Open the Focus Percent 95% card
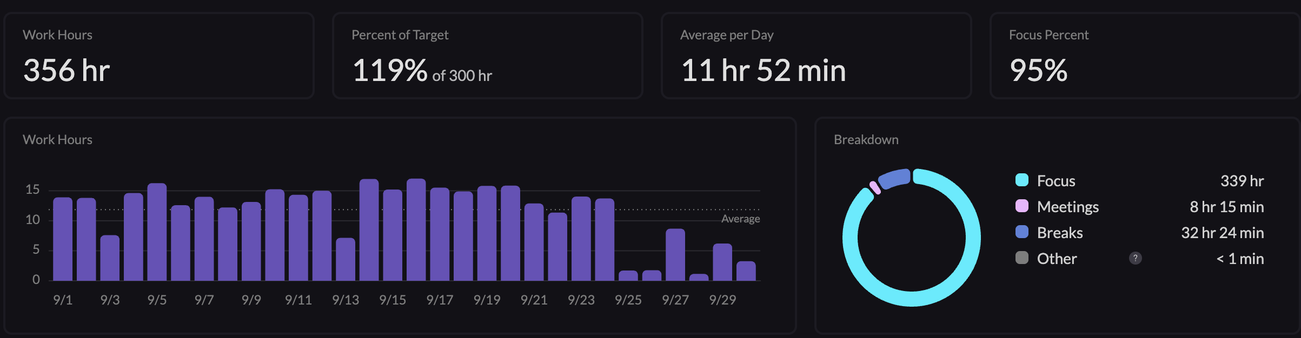The width and height of the screenshot is (1301, 338). coord(1145,56)
